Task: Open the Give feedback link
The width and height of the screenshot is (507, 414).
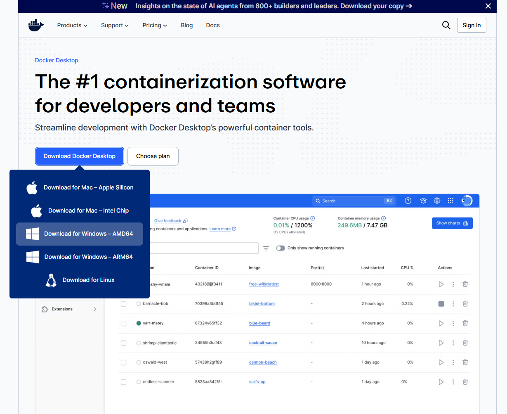Action: pos(171,221)
